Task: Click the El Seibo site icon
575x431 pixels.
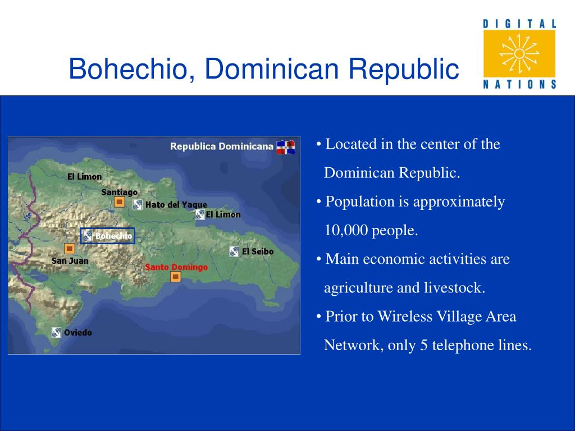Action: [234, 251]
